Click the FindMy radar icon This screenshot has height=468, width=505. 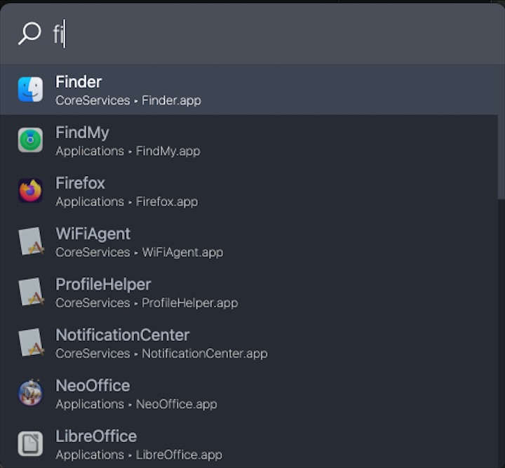pos(30,140)
